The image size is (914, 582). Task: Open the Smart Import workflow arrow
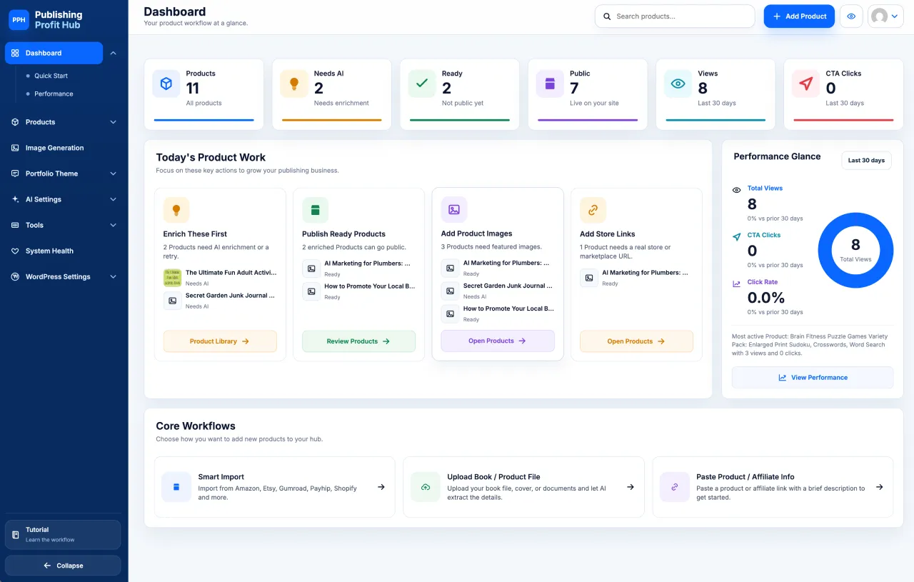(381, 487)
